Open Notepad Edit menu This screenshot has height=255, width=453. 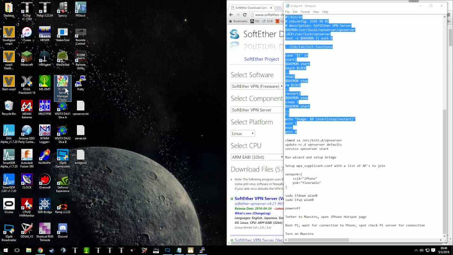point(295,12)
